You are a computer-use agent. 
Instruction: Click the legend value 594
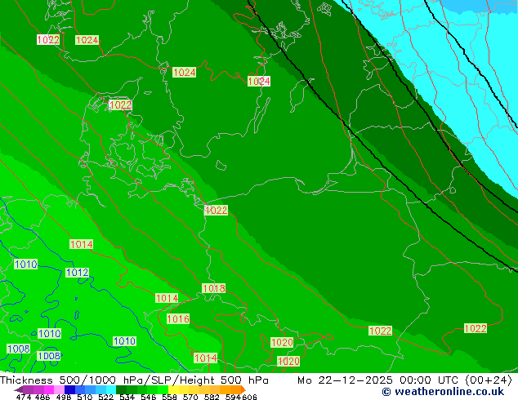233,397
